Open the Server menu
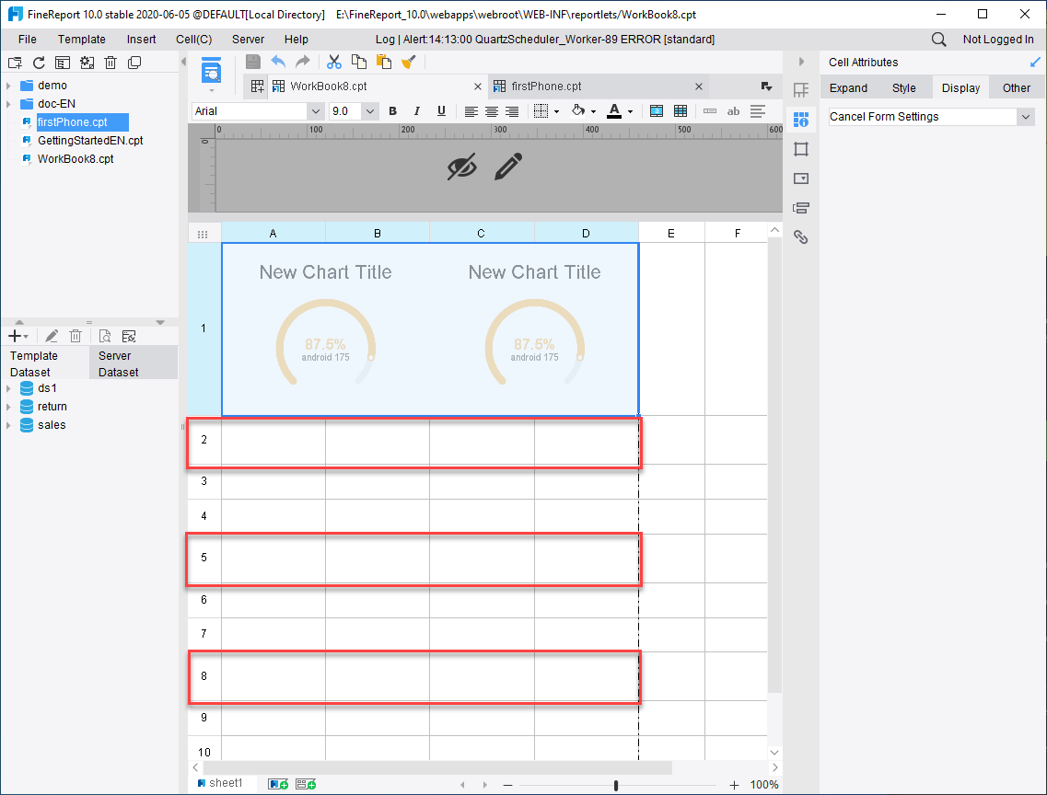This screenshot has height=795, width=1047. pos(248,40)
